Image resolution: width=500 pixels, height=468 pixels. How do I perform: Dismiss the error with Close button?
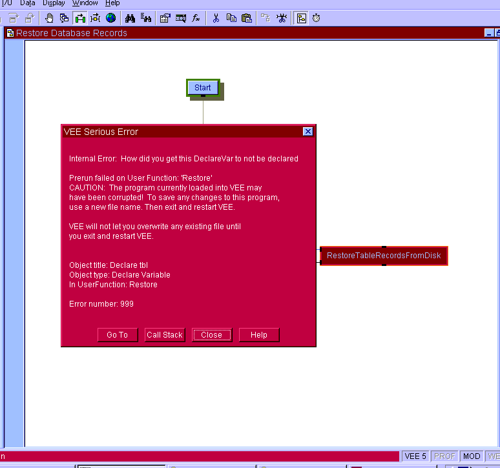coord(211,334)
